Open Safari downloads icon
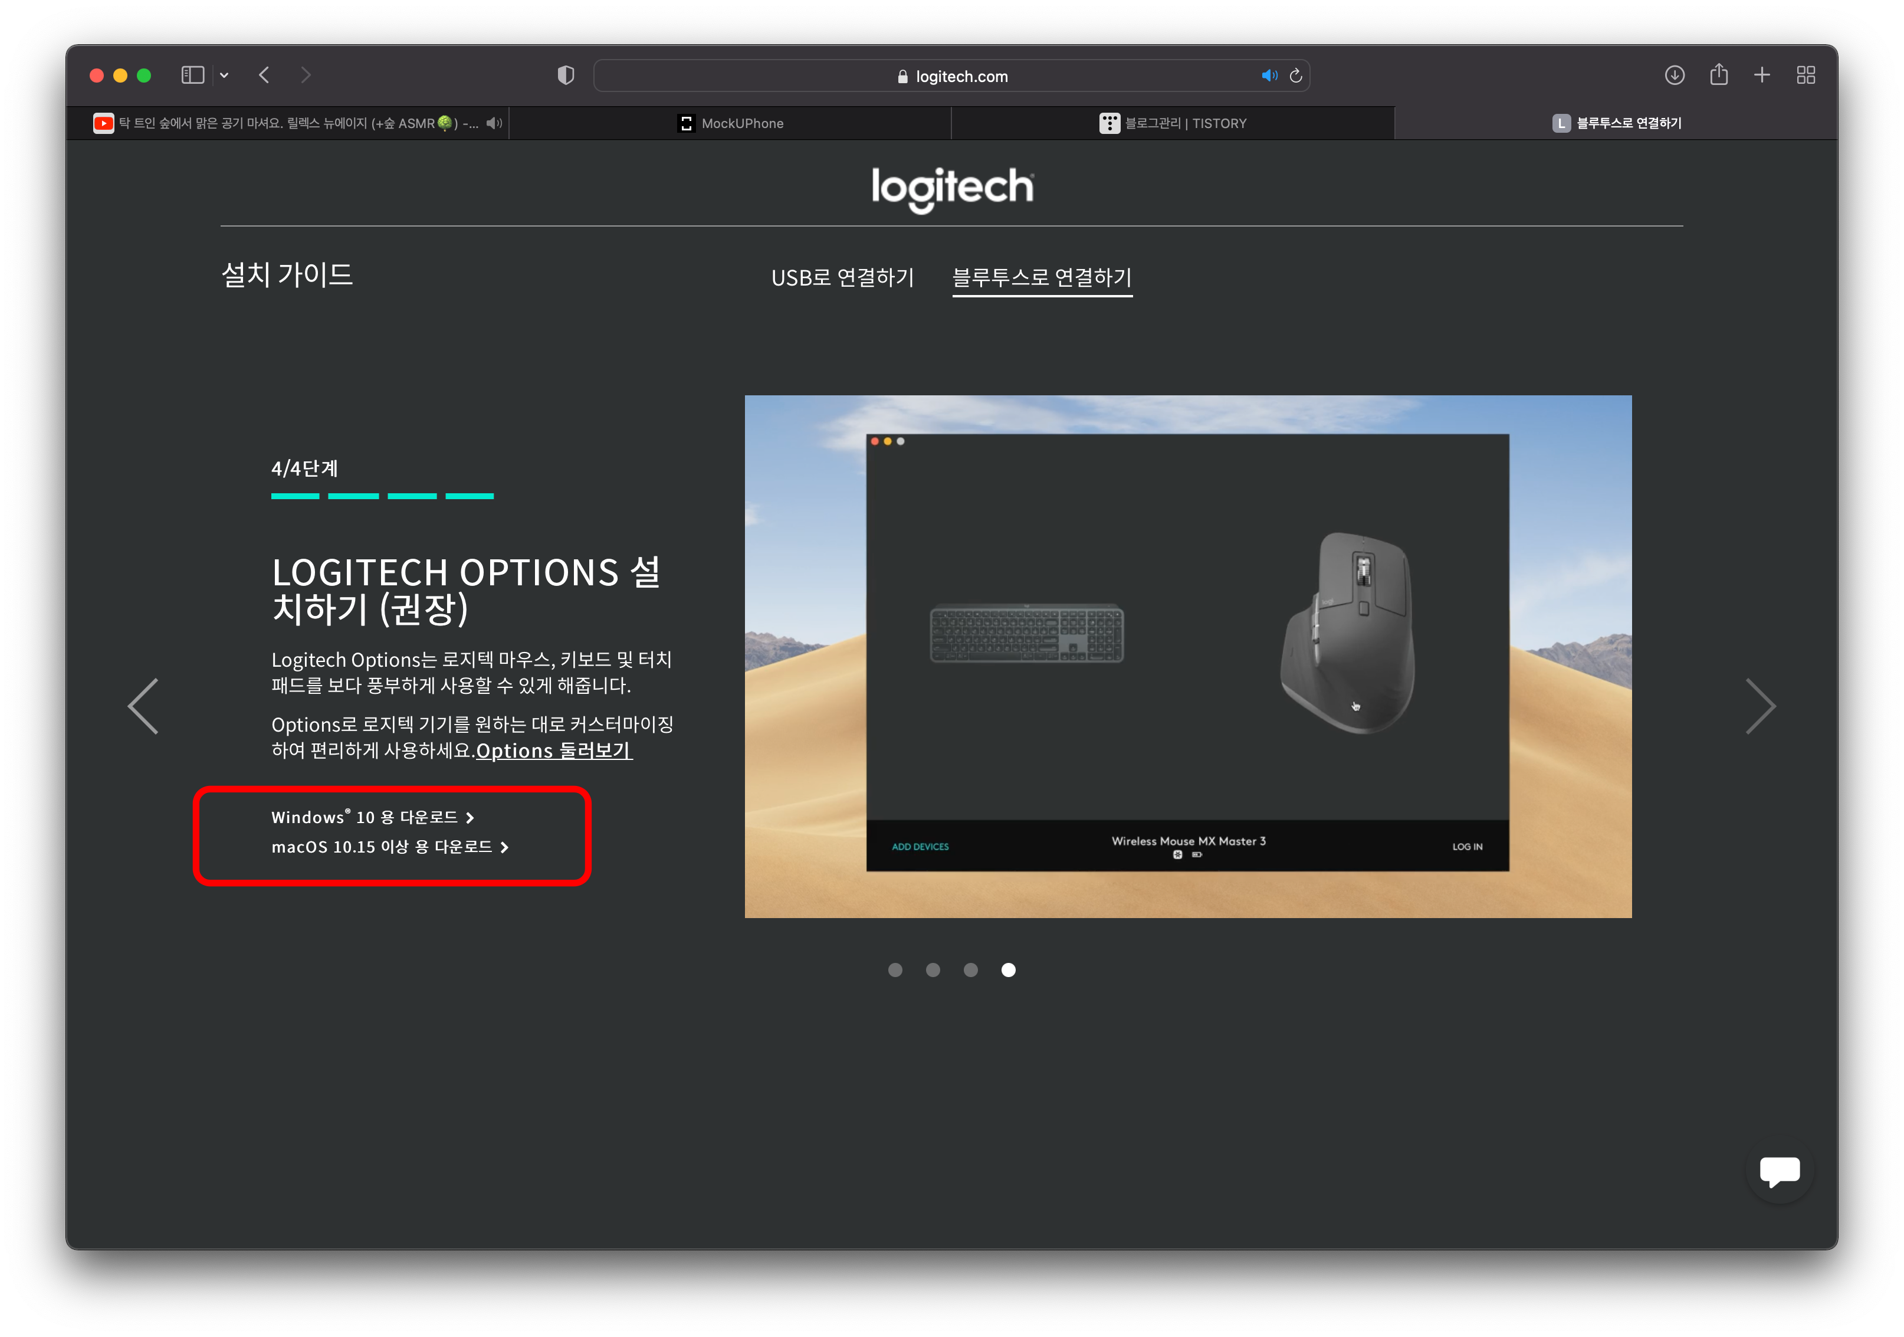The width and height of the screenshot is (1904, 1337). 1675,76
